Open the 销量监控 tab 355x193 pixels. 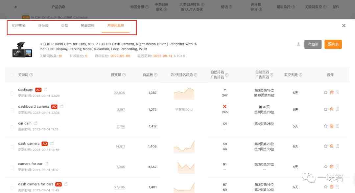pyautogui.click(x=88, y=25)
